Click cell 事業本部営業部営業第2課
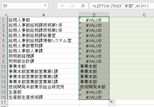The width and height of the screenshot is (154, 107). 44,76
